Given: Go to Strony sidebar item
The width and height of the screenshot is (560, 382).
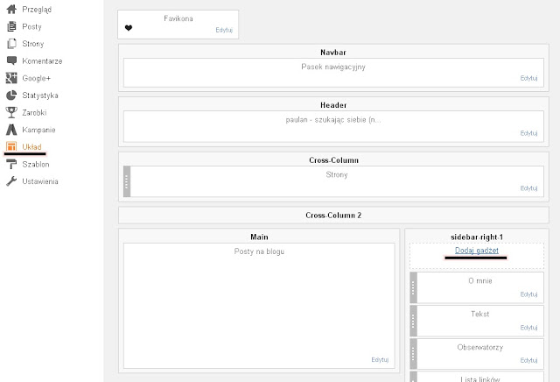Looking at the screenshot, I should tap(33, 44).
